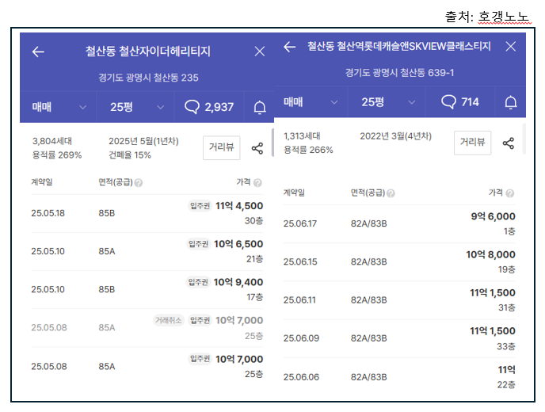Go back from 철산역롯데캐슬앤SKVIEW클래스티지 panel
Screen dimensions: 545x412
[290, 46]
